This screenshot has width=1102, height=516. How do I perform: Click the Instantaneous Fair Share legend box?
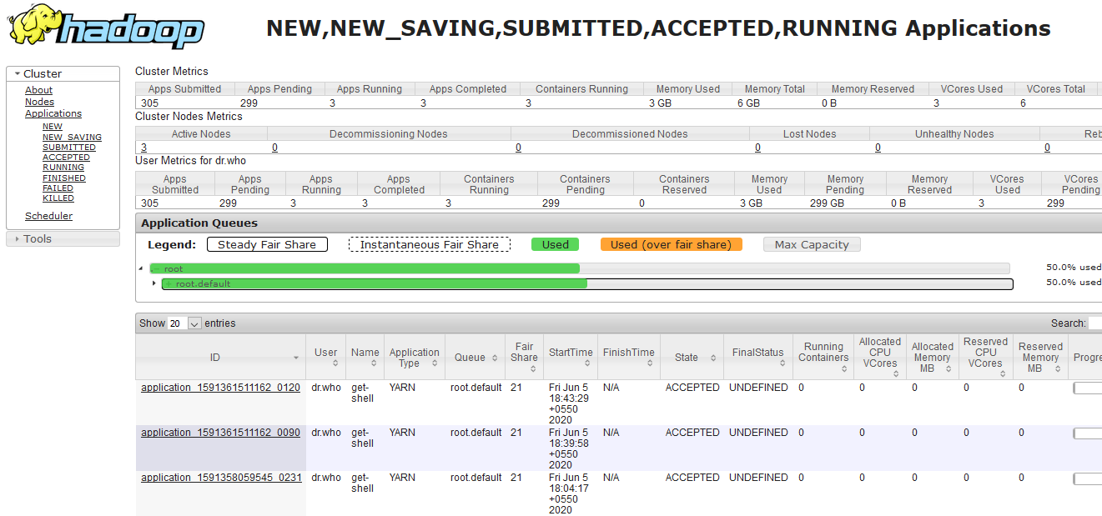(x=430, y=245)
